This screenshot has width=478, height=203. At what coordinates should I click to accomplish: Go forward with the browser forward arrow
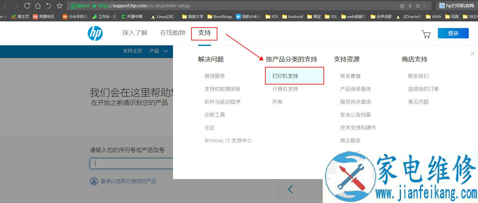(x=16, y=6)
